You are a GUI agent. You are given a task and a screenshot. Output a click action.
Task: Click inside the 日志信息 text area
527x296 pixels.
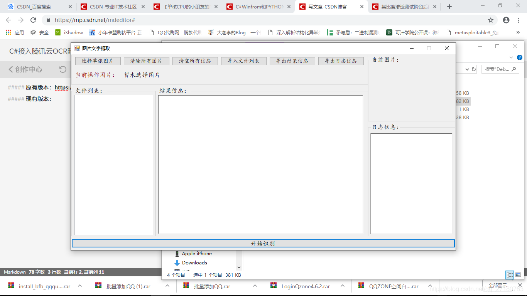click(x=412, y=183)
